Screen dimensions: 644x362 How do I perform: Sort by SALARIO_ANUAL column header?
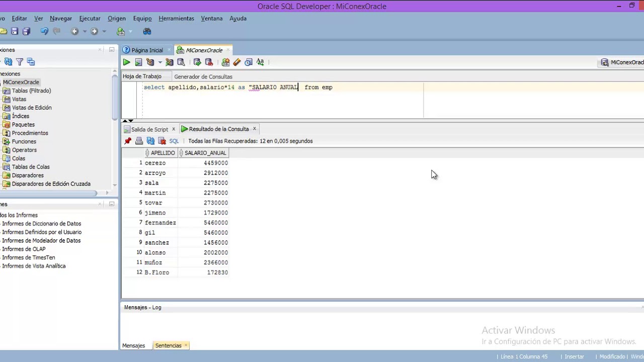pos(203,153)
